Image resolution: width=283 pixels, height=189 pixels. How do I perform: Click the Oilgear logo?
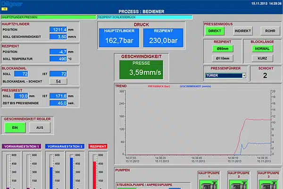click(12, 4)
